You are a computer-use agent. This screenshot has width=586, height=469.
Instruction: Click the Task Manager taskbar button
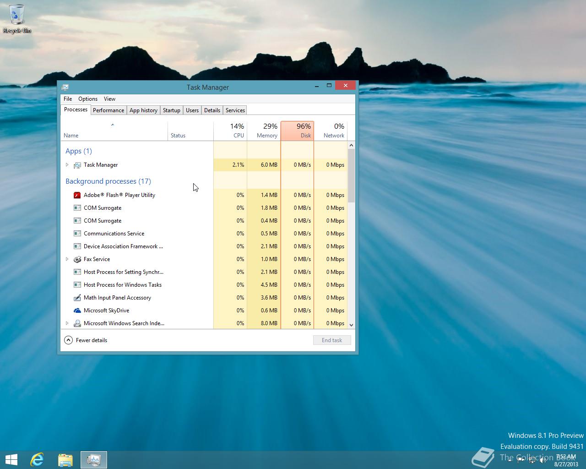coord(94,460)
